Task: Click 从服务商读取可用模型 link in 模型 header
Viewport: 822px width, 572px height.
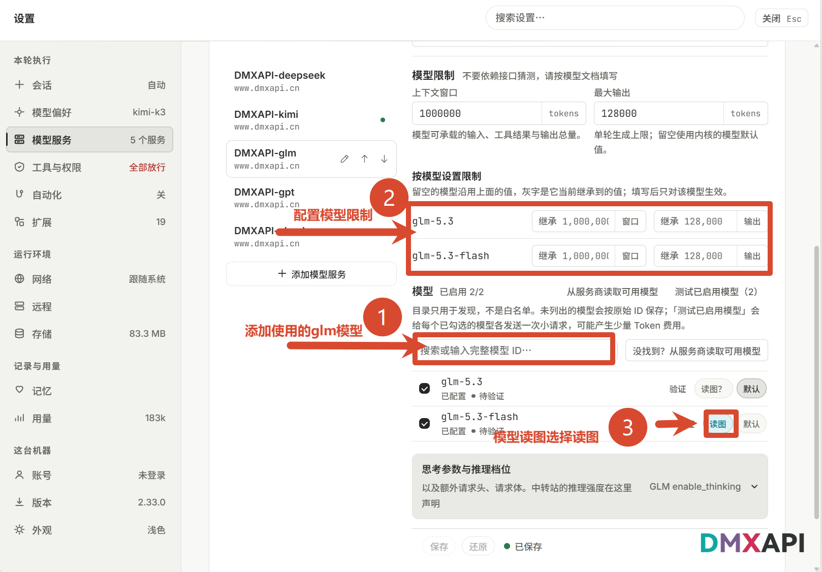Action: pos(612,292)
